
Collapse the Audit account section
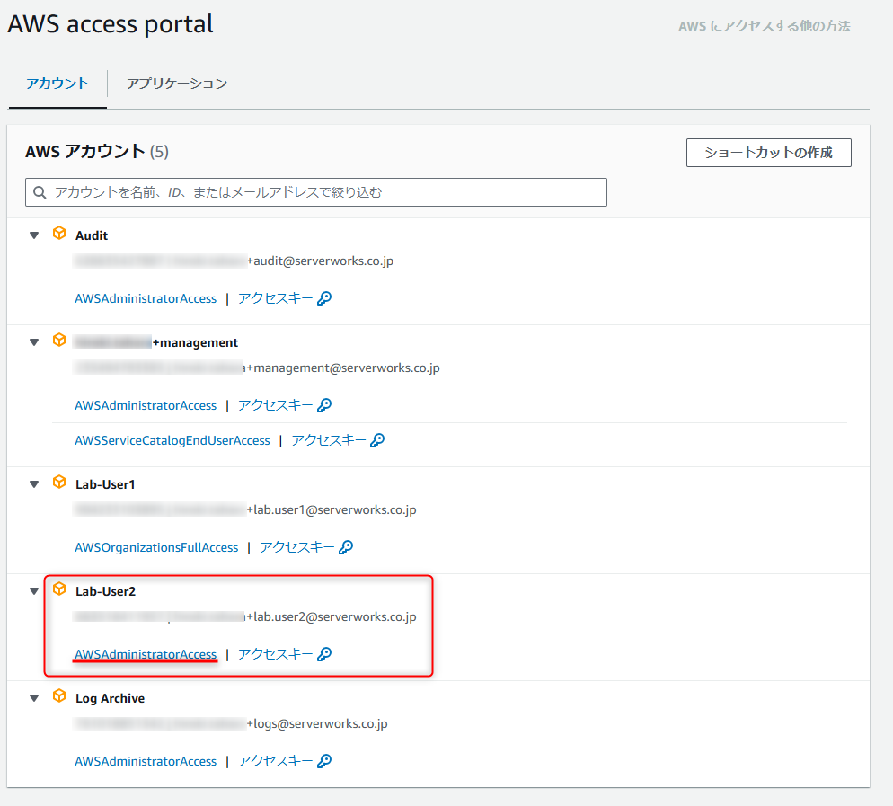[x=34, y=235]
